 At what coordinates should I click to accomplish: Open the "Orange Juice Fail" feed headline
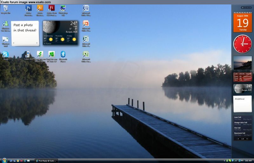pyautogui.click(x=241, y=122)
